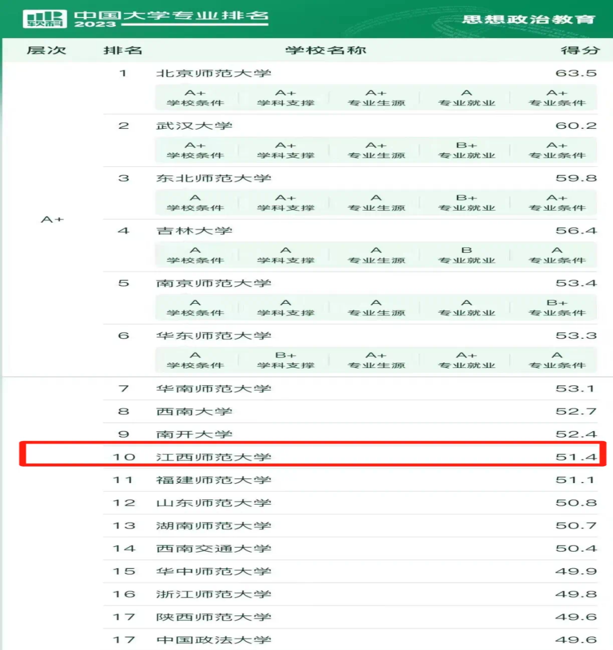Select the A+ 学校条件 badge under 北京师范大学
613x650 pixels.
[196, 97]
